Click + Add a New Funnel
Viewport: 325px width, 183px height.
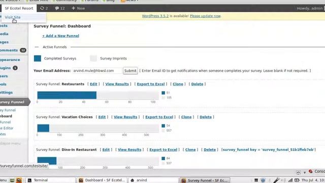point(60,36)
